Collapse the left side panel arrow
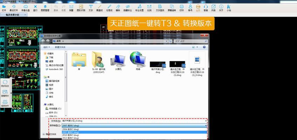The height and width of the screenshot is (140, 297). [11, 93]
